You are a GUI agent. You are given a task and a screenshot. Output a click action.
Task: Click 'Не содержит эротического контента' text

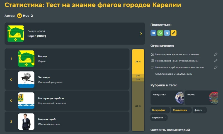click(x=177, y=54)
